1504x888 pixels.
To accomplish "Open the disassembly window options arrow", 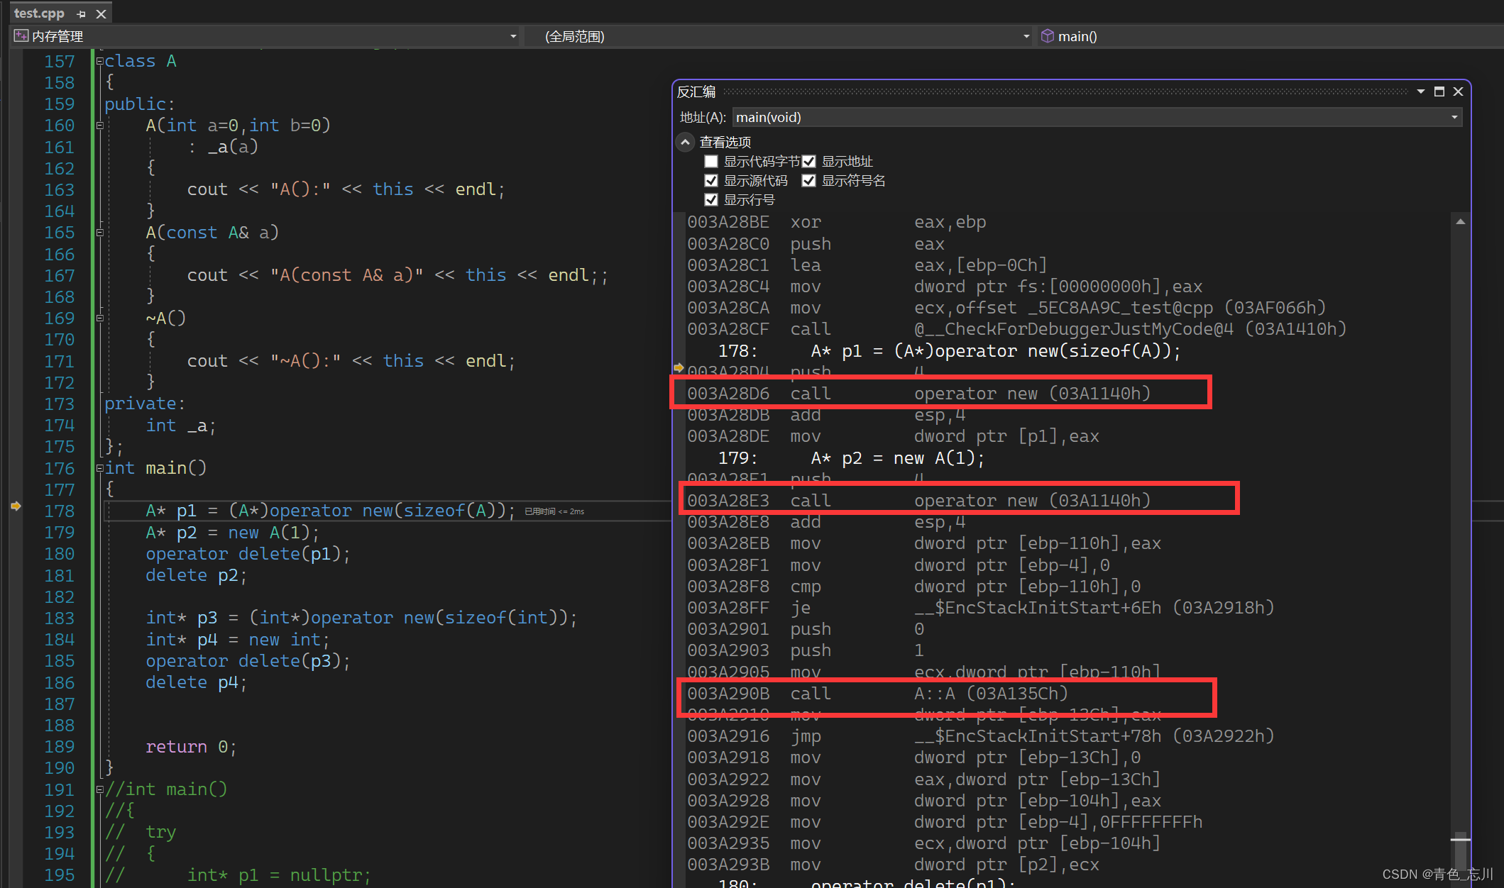I will (1421, 91).
